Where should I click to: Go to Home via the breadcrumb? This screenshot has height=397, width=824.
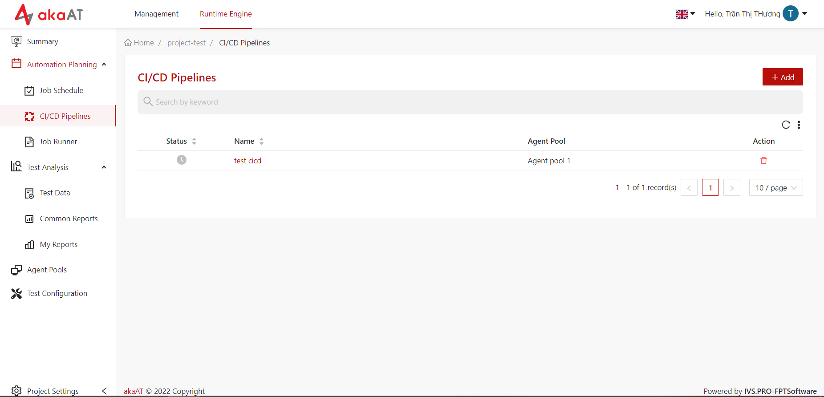pos(139,43)
